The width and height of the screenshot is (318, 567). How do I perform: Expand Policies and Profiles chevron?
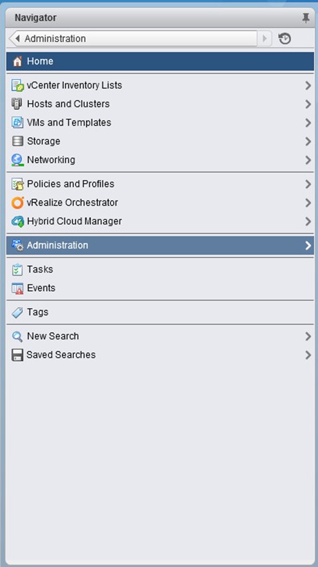[308, 184]
